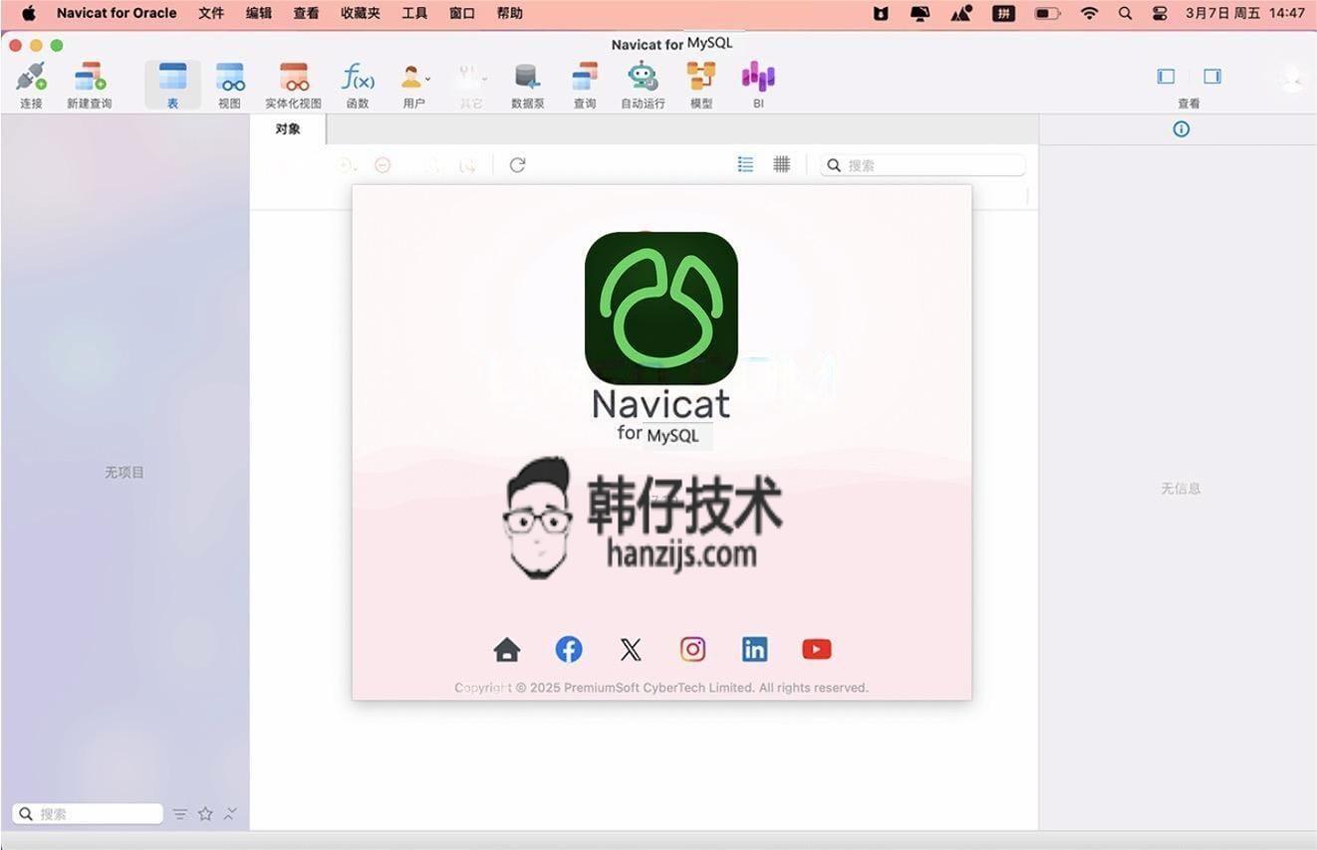Click the user avatar in toolbar

pos(1291,78)
